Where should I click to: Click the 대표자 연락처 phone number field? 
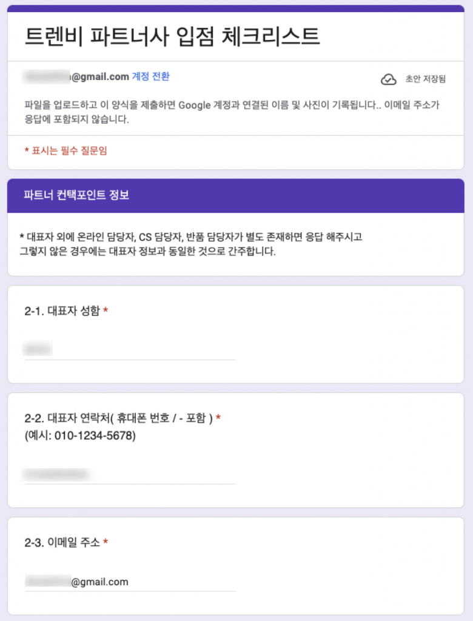[130, 474]
